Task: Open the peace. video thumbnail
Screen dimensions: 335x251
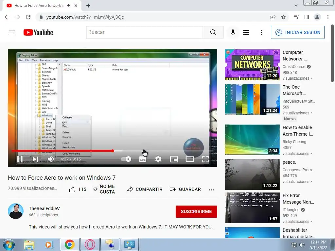Action: 252,175
